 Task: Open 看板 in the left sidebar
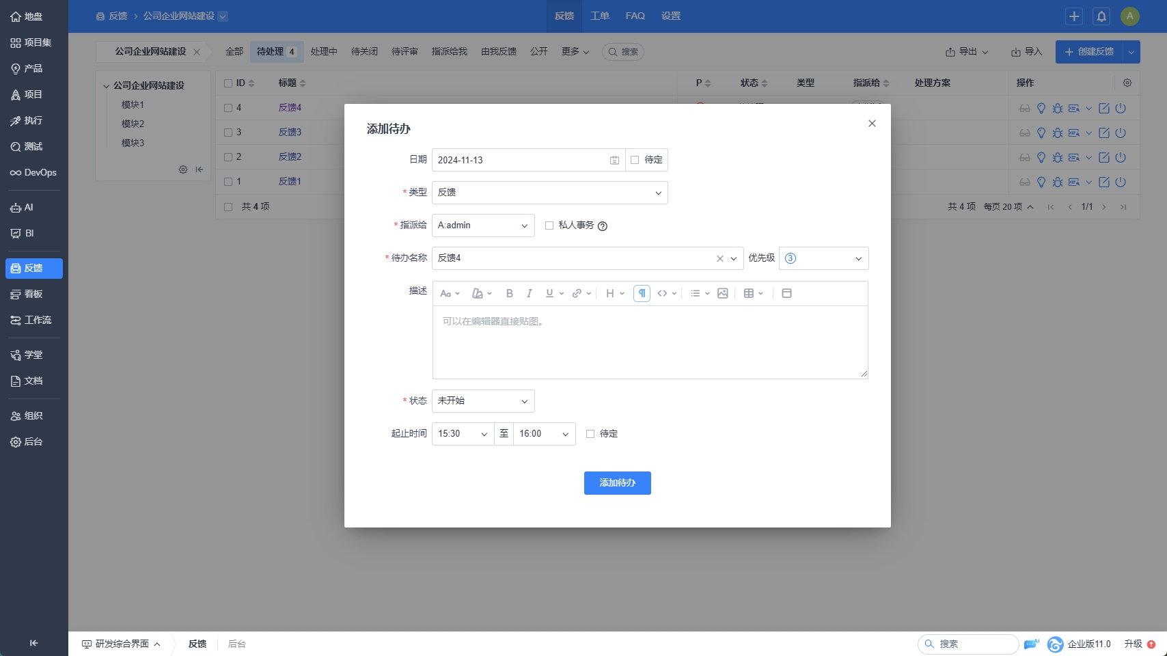point(33,294)
